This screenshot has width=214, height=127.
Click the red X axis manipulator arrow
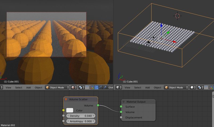[x=174, y=42]
